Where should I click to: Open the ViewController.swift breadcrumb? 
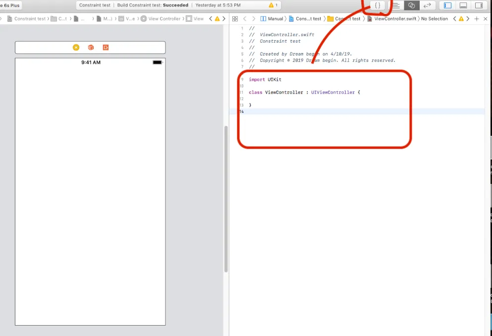392,19
